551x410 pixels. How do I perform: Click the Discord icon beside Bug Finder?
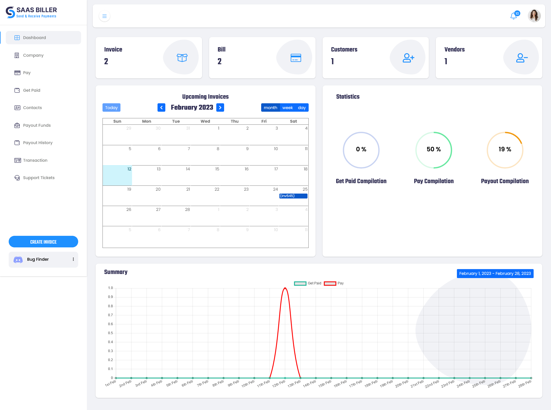click(18, 260)
